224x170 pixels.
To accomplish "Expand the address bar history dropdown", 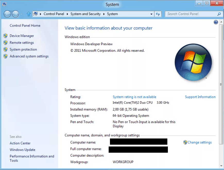I will tap(152, 14).
